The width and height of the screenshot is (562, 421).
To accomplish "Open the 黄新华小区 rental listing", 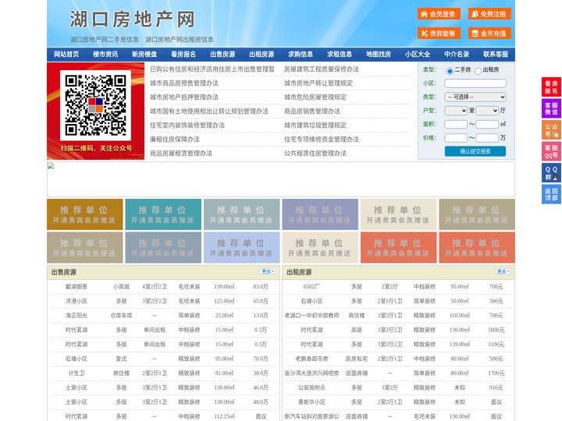I will [311, 402].
